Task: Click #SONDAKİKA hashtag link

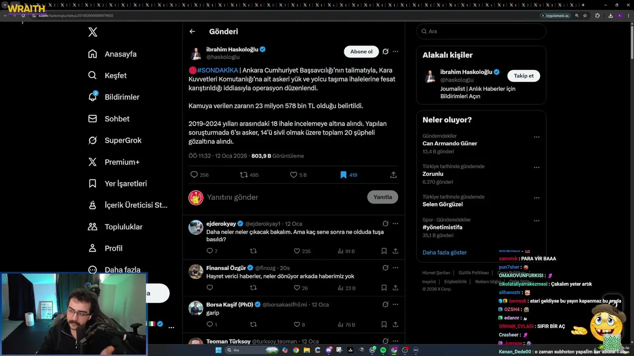Action: (x=217, y=70)
